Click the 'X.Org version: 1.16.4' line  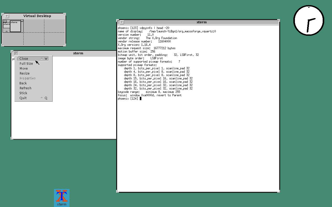[x=134, y=45]
